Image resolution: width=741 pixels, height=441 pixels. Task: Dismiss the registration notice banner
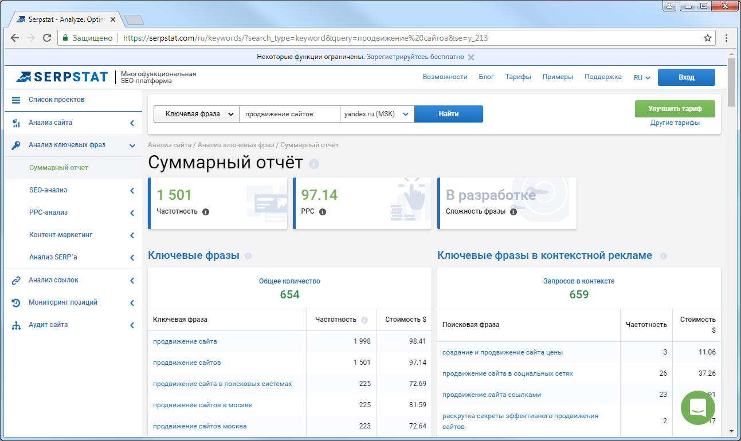pyautogui.click(x=471, y=57)
